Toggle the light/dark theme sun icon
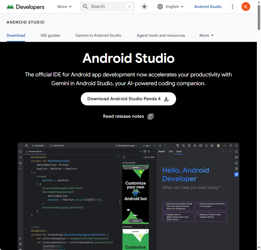Image resolution: width=261 pixels, height=250 pixels. point(144,7)
